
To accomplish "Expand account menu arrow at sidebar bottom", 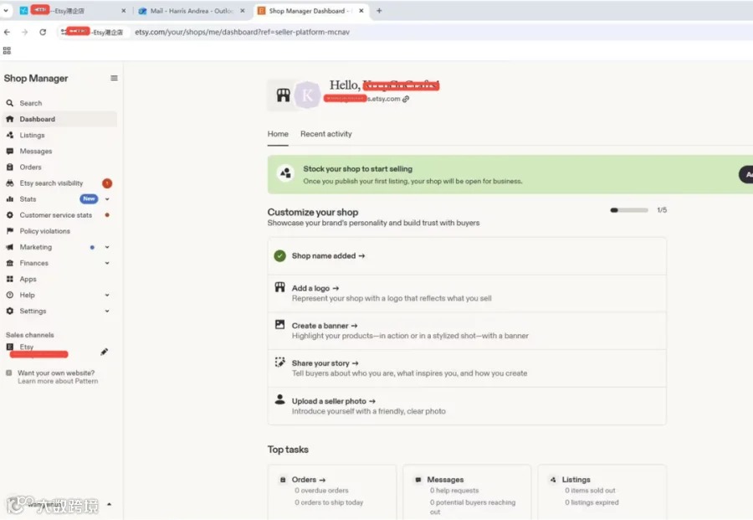I will [109, 504].
